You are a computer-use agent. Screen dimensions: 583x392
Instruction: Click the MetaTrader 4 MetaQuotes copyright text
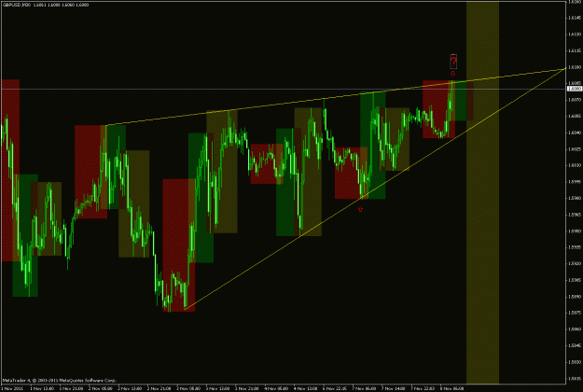pyautogui.click(x=60, y=380)
